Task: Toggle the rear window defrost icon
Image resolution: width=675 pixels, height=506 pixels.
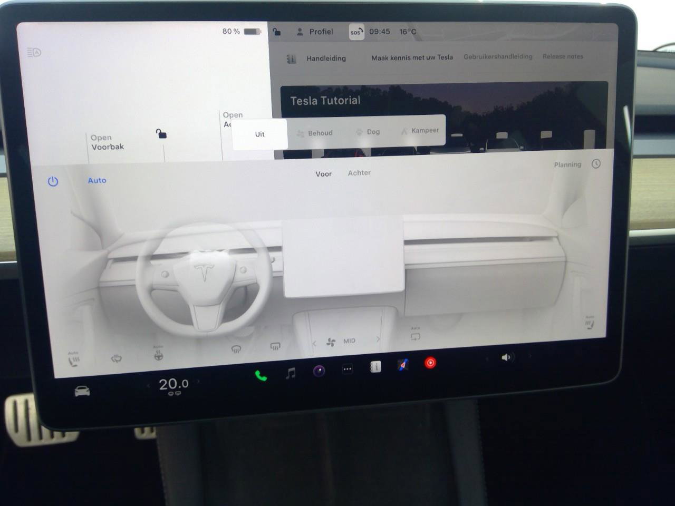Action: pos(275,346)
